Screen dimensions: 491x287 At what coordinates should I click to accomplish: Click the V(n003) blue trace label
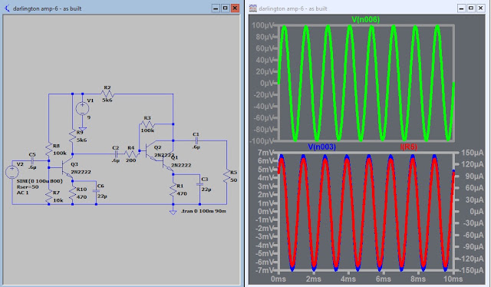pos(321,147)
